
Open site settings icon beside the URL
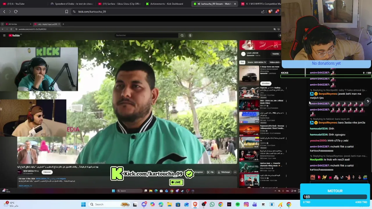74,12
